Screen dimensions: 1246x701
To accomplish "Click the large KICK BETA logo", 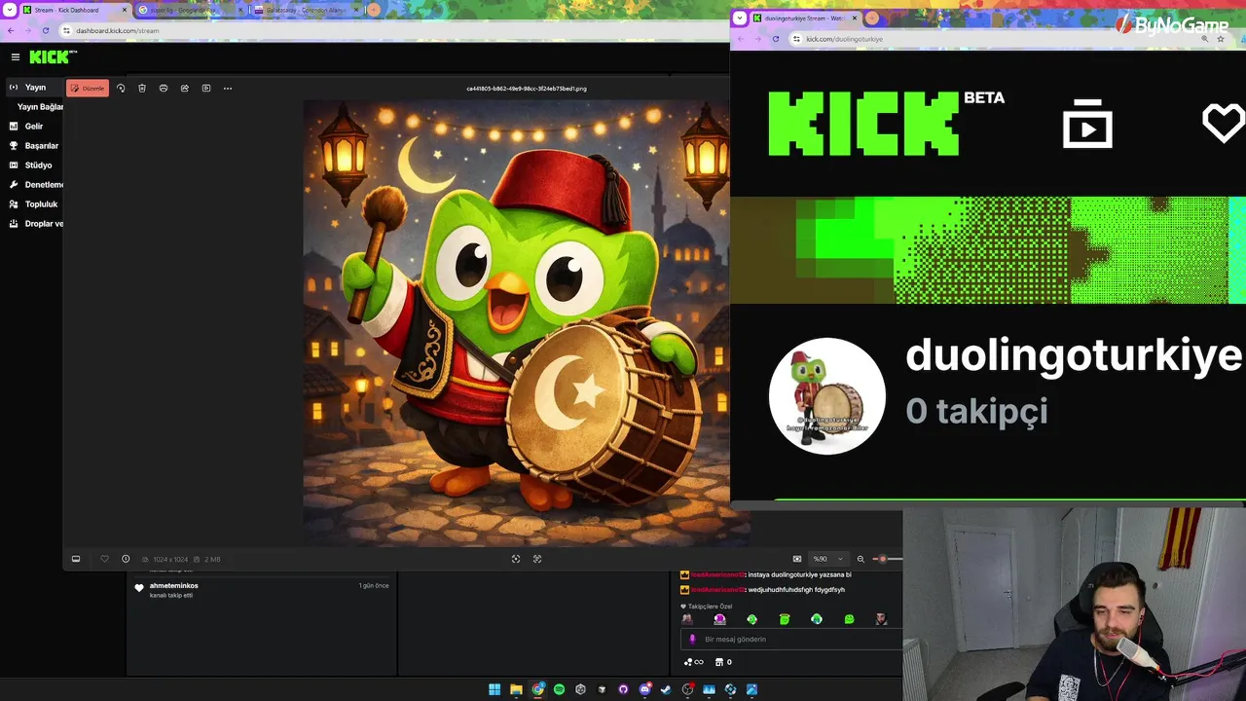I will (x=886, y=124).
